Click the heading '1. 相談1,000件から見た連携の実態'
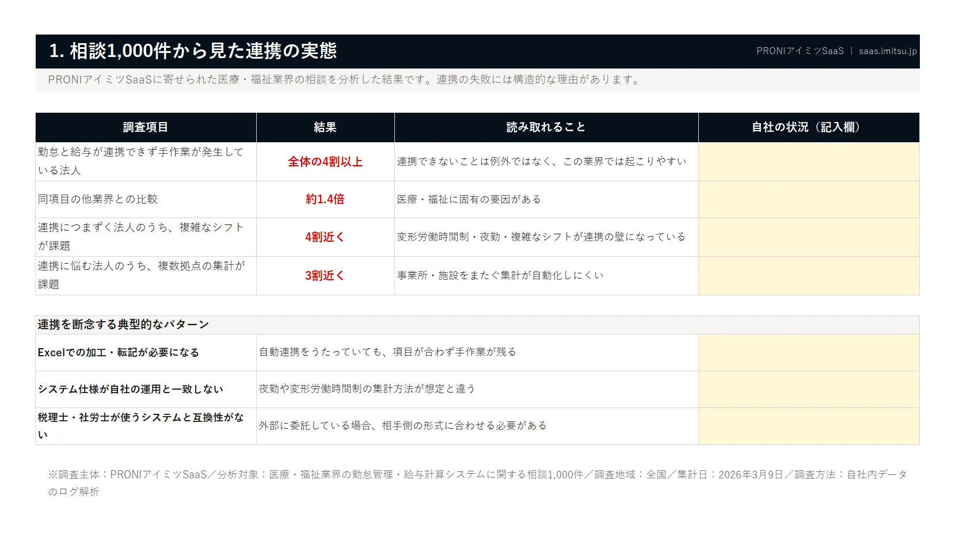 (x=193, y=51)
